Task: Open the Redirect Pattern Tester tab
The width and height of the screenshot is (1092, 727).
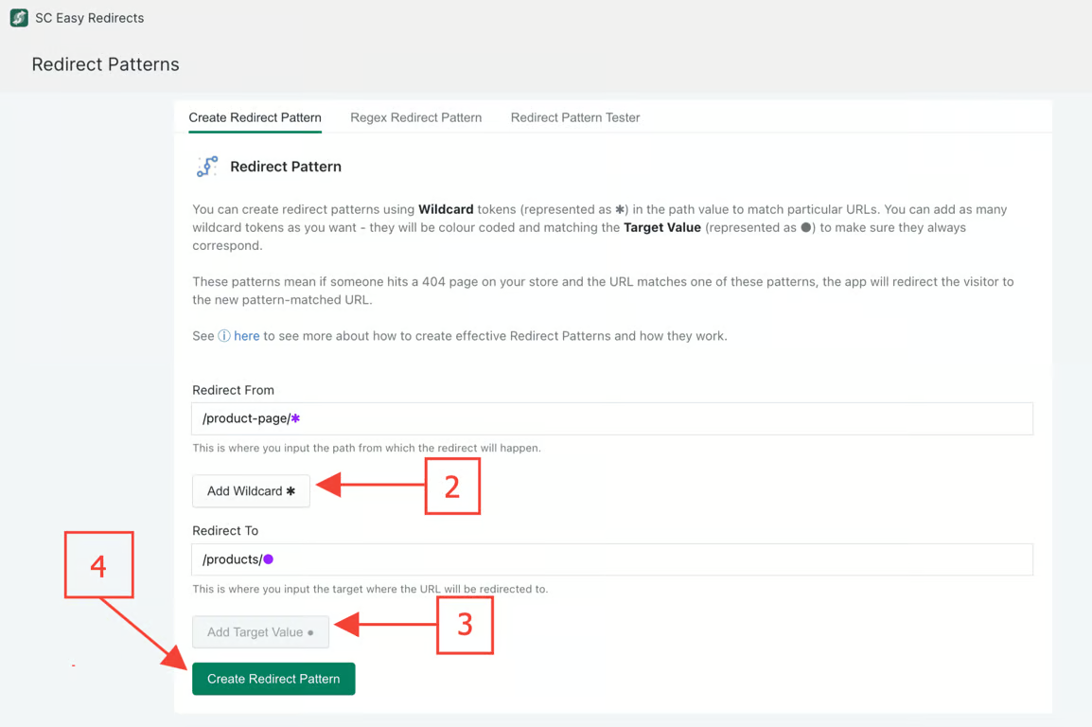Action: (575, 117)
